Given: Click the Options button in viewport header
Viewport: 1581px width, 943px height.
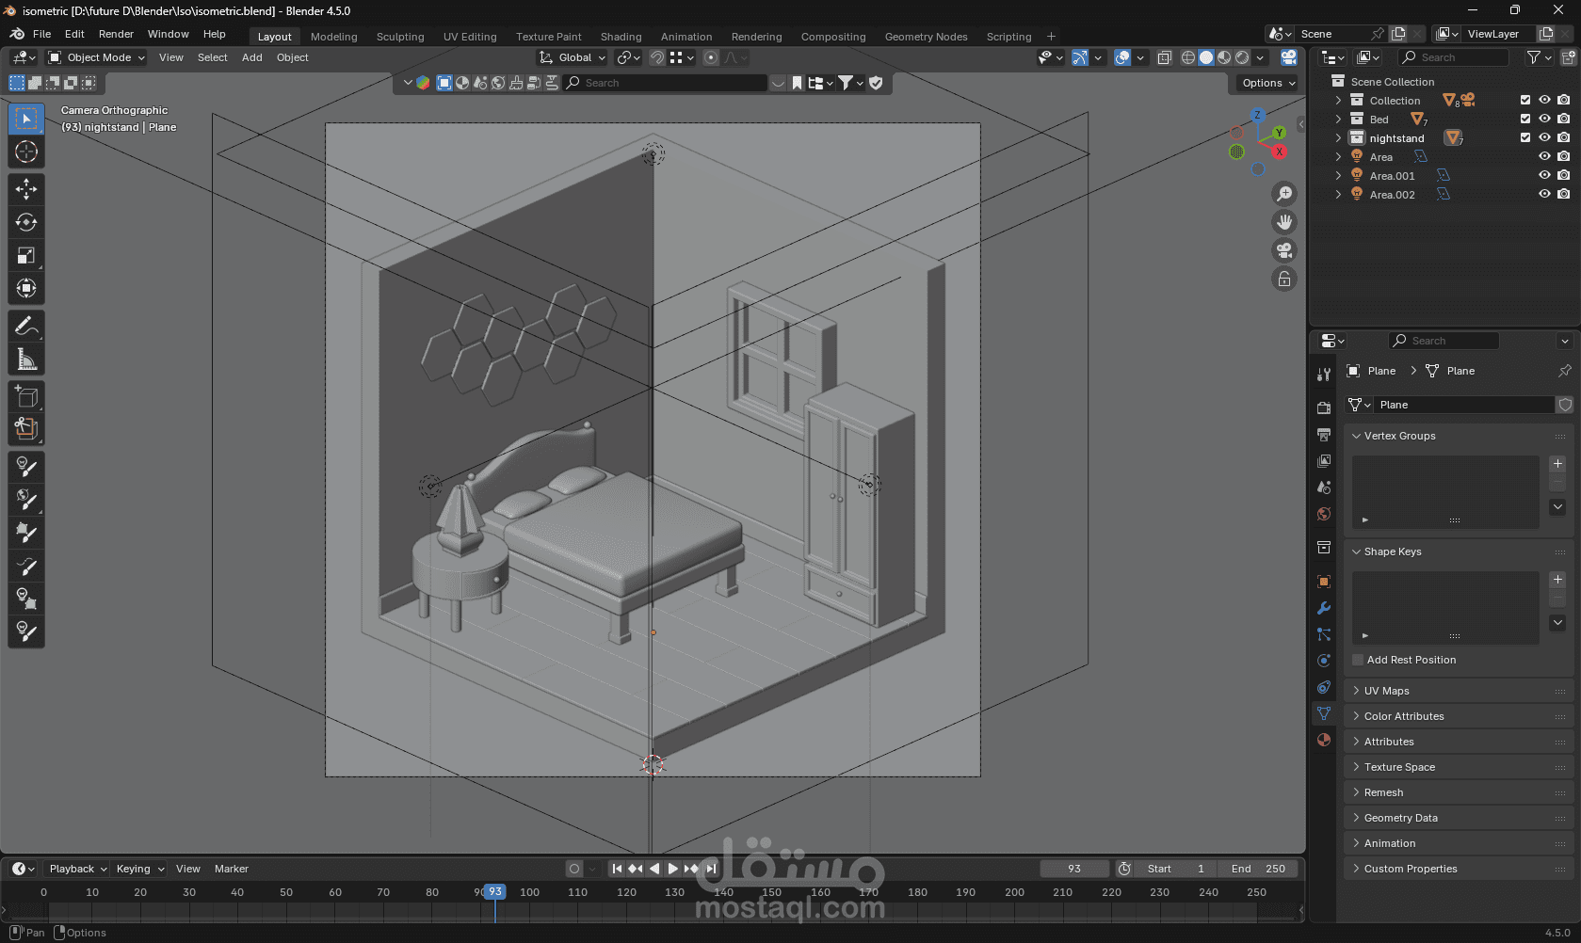Looking at the screenshot, I should [x=1267, y=83].
